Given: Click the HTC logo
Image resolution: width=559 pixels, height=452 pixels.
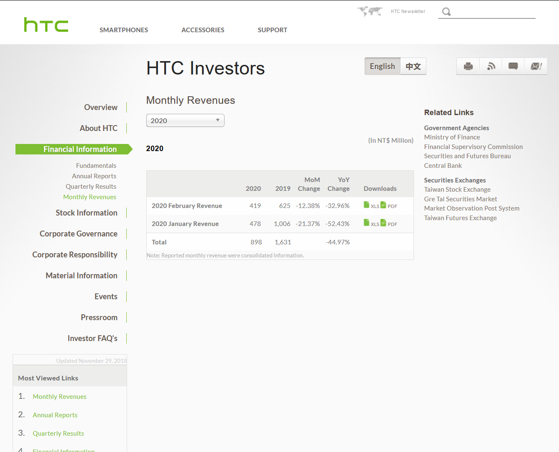Looking at the screenshot, I should pos(46,25).
